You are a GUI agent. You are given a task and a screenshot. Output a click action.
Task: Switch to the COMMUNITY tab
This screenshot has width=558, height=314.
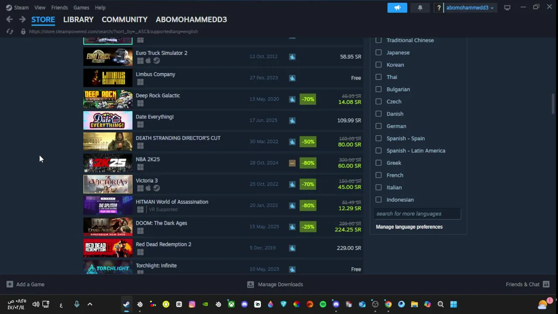click(x=125, y=19)
